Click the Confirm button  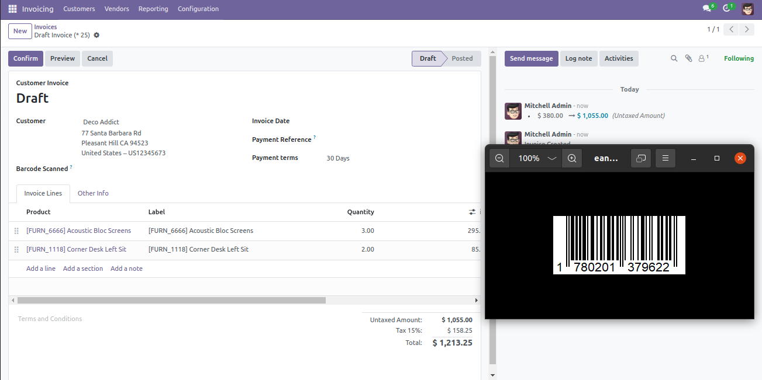(x=26, y=58)
